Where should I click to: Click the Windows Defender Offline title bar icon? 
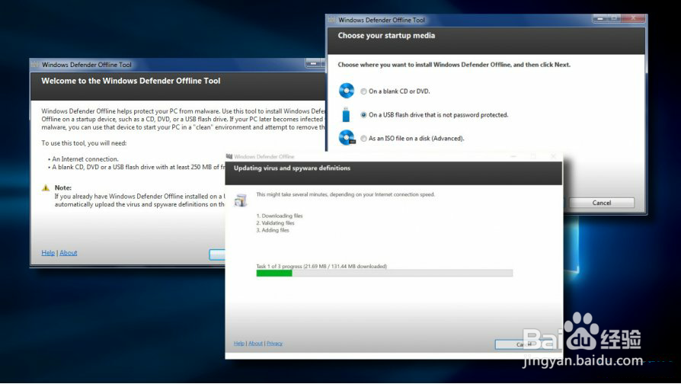click(229, 156)
